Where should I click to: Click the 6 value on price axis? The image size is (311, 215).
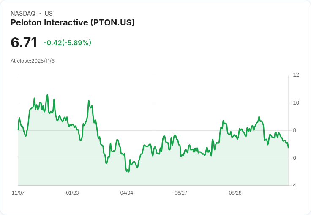(295, 158)
